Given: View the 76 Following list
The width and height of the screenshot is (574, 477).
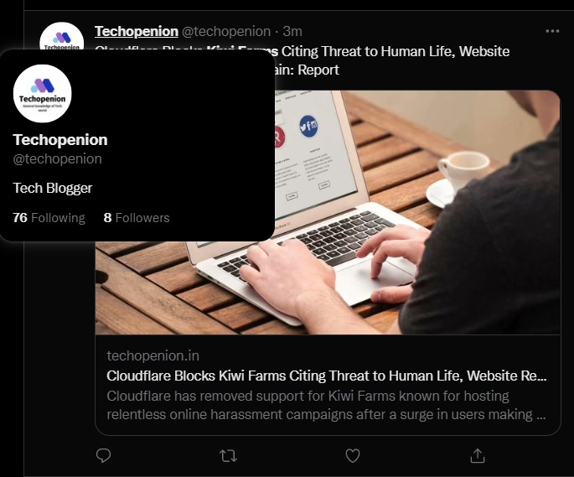Looking at the screenshot, I should (49, 218).
